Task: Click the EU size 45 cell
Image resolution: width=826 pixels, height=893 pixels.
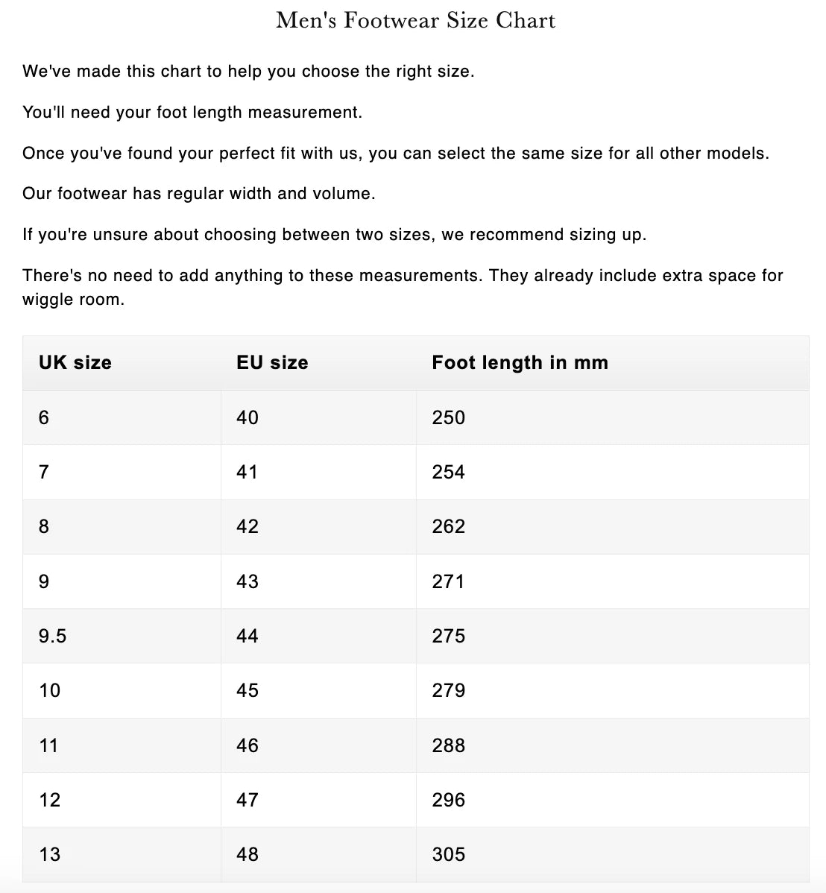Action: point(247,690)
